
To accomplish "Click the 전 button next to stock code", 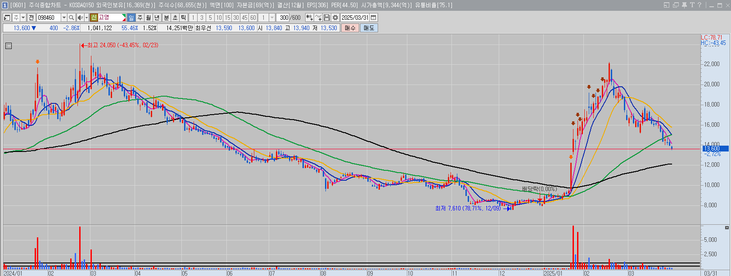I will [x=31, y=18].
